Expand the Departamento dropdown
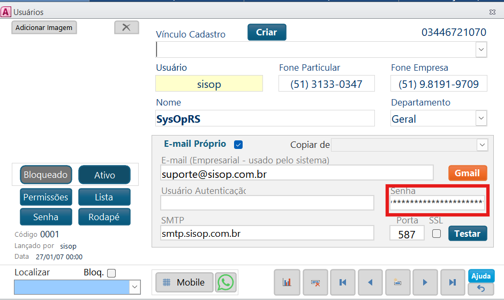504x300 pixels. [481, 118]
